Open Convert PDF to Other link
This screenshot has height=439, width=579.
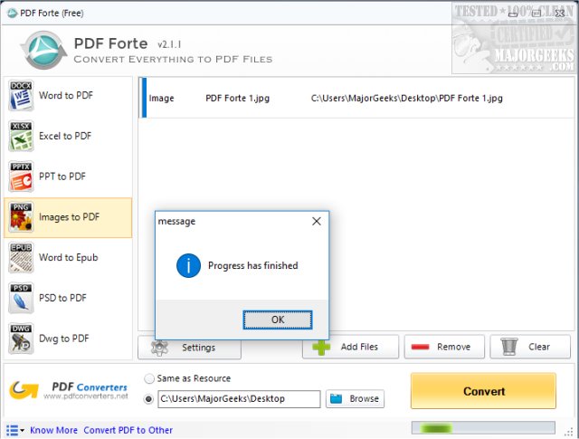click(x=128, y=430)
